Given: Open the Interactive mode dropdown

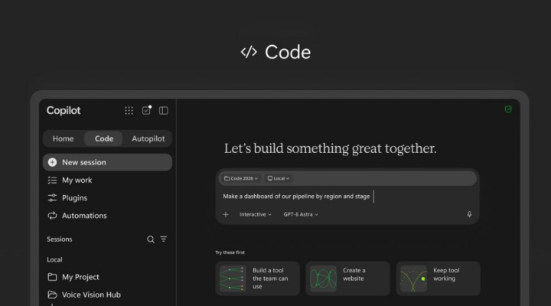Looking at the screenshot, I should point(256,214).
